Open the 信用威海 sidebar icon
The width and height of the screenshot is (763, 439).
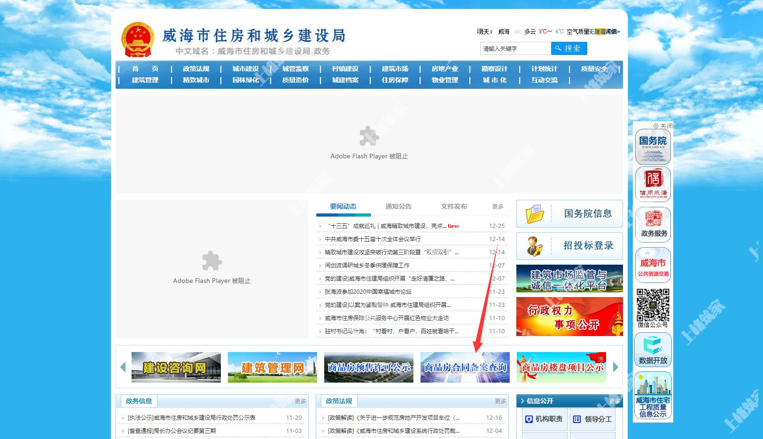pyautogui.click(x=653, y=184)
